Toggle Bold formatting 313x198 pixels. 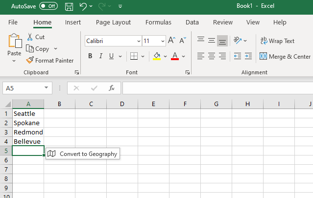(x=90, y=56)
